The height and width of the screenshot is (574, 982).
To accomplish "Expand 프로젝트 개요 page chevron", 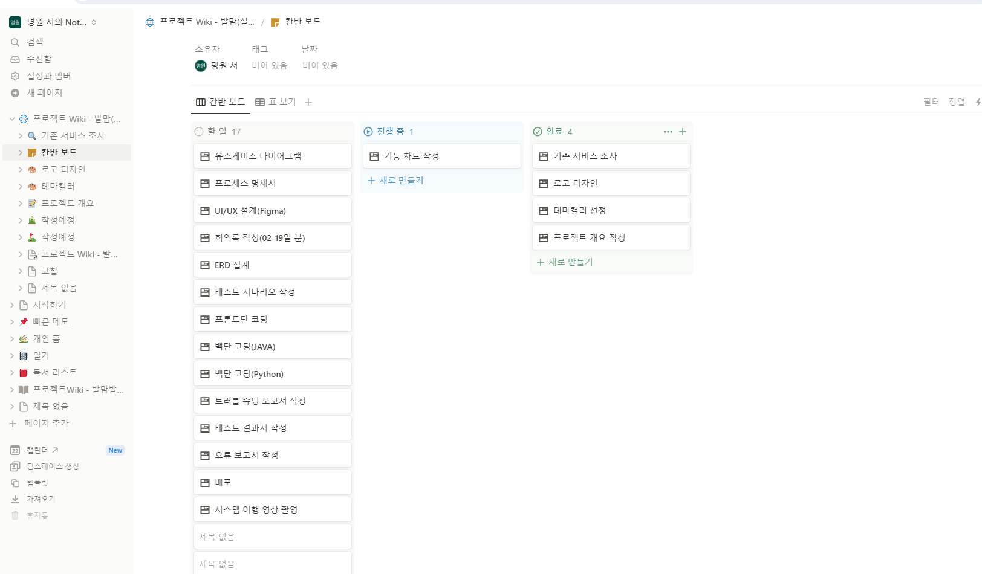I will coord(21,204).
